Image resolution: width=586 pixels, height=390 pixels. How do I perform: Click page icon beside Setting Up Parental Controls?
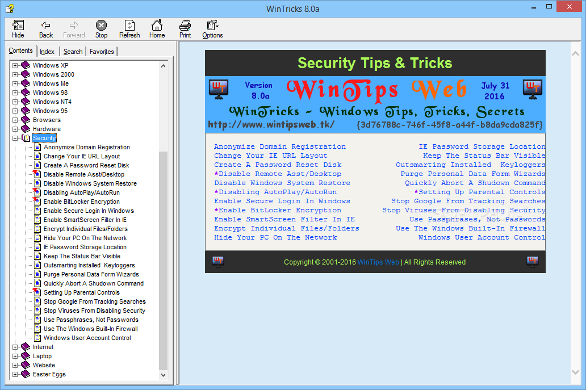click(x=37, y=292)
